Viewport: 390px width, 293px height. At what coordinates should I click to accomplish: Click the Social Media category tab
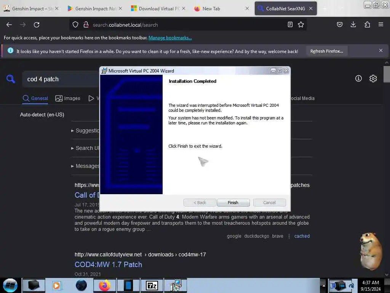pos(302,98)
